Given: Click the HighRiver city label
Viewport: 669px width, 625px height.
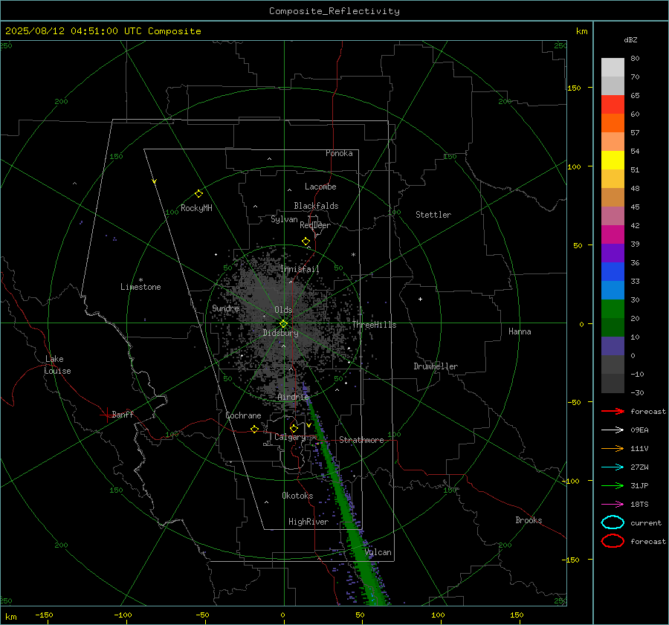Looking at the screenshot, I should [x=308, y=522].
